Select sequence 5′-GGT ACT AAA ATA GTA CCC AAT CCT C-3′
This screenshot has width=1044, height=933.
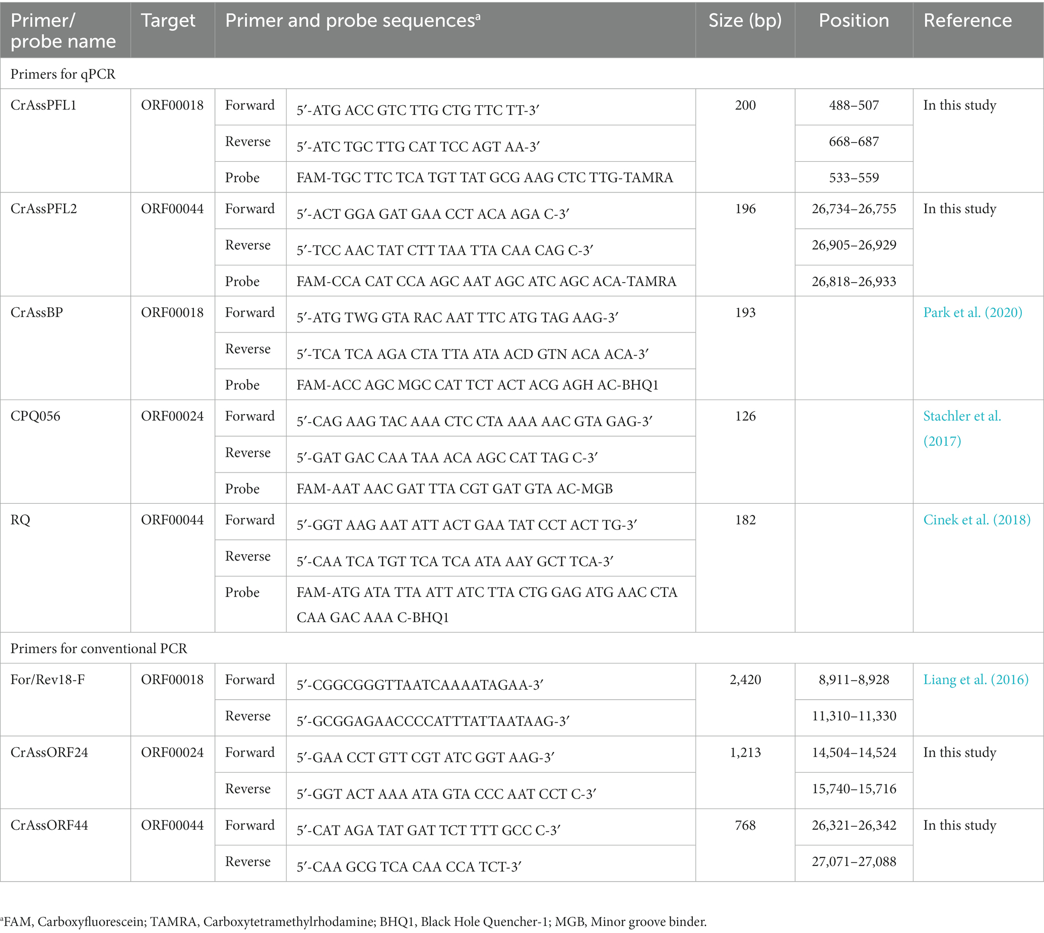click(x=446, y=794)
